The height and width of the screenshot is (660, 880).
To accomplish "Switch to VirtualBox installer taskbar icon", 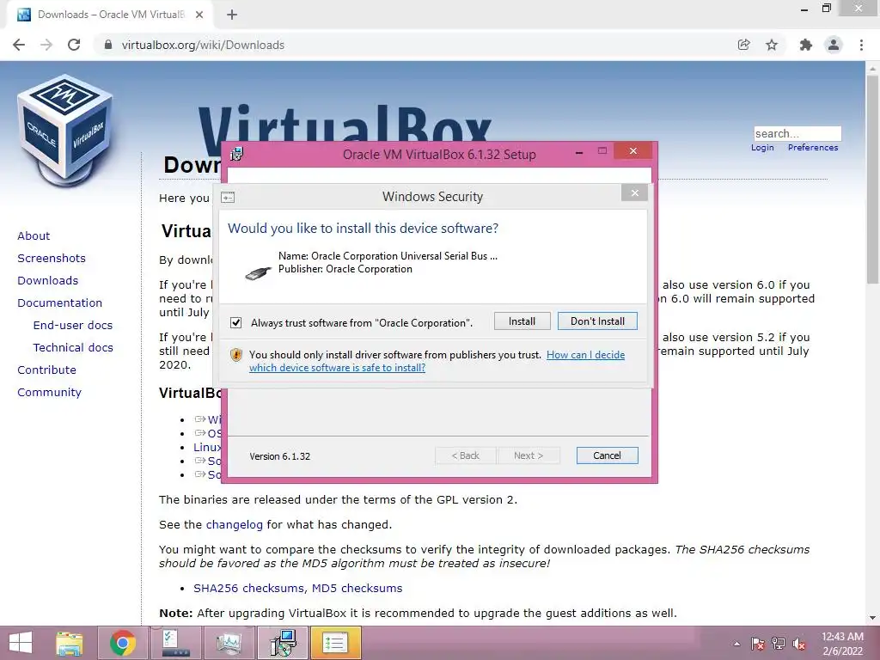I will 282,643.
